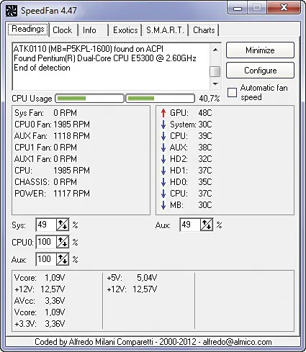
Task: Click the down arrow icon beside AUX temperature
Action: [x=163, y=148]
